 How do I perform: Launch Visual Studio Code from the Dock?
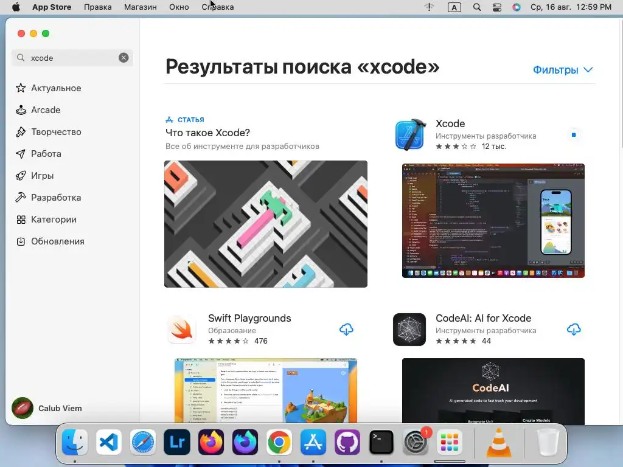point(109,442)
